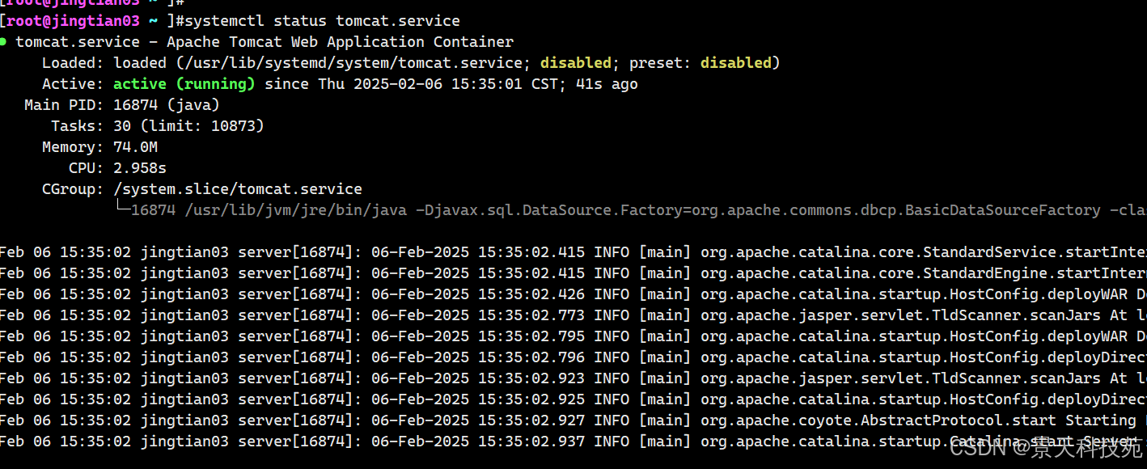Click the StandardEngine.startInternal log entry

pyautogui.click(x=923, y=273)
